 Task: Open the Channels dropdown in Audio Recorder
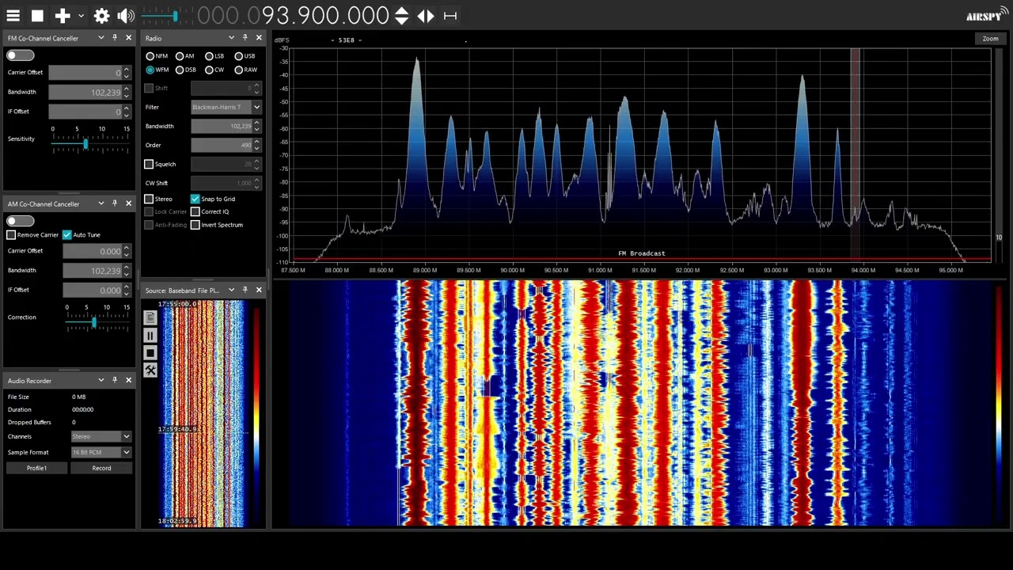click(x=101, y=436)
